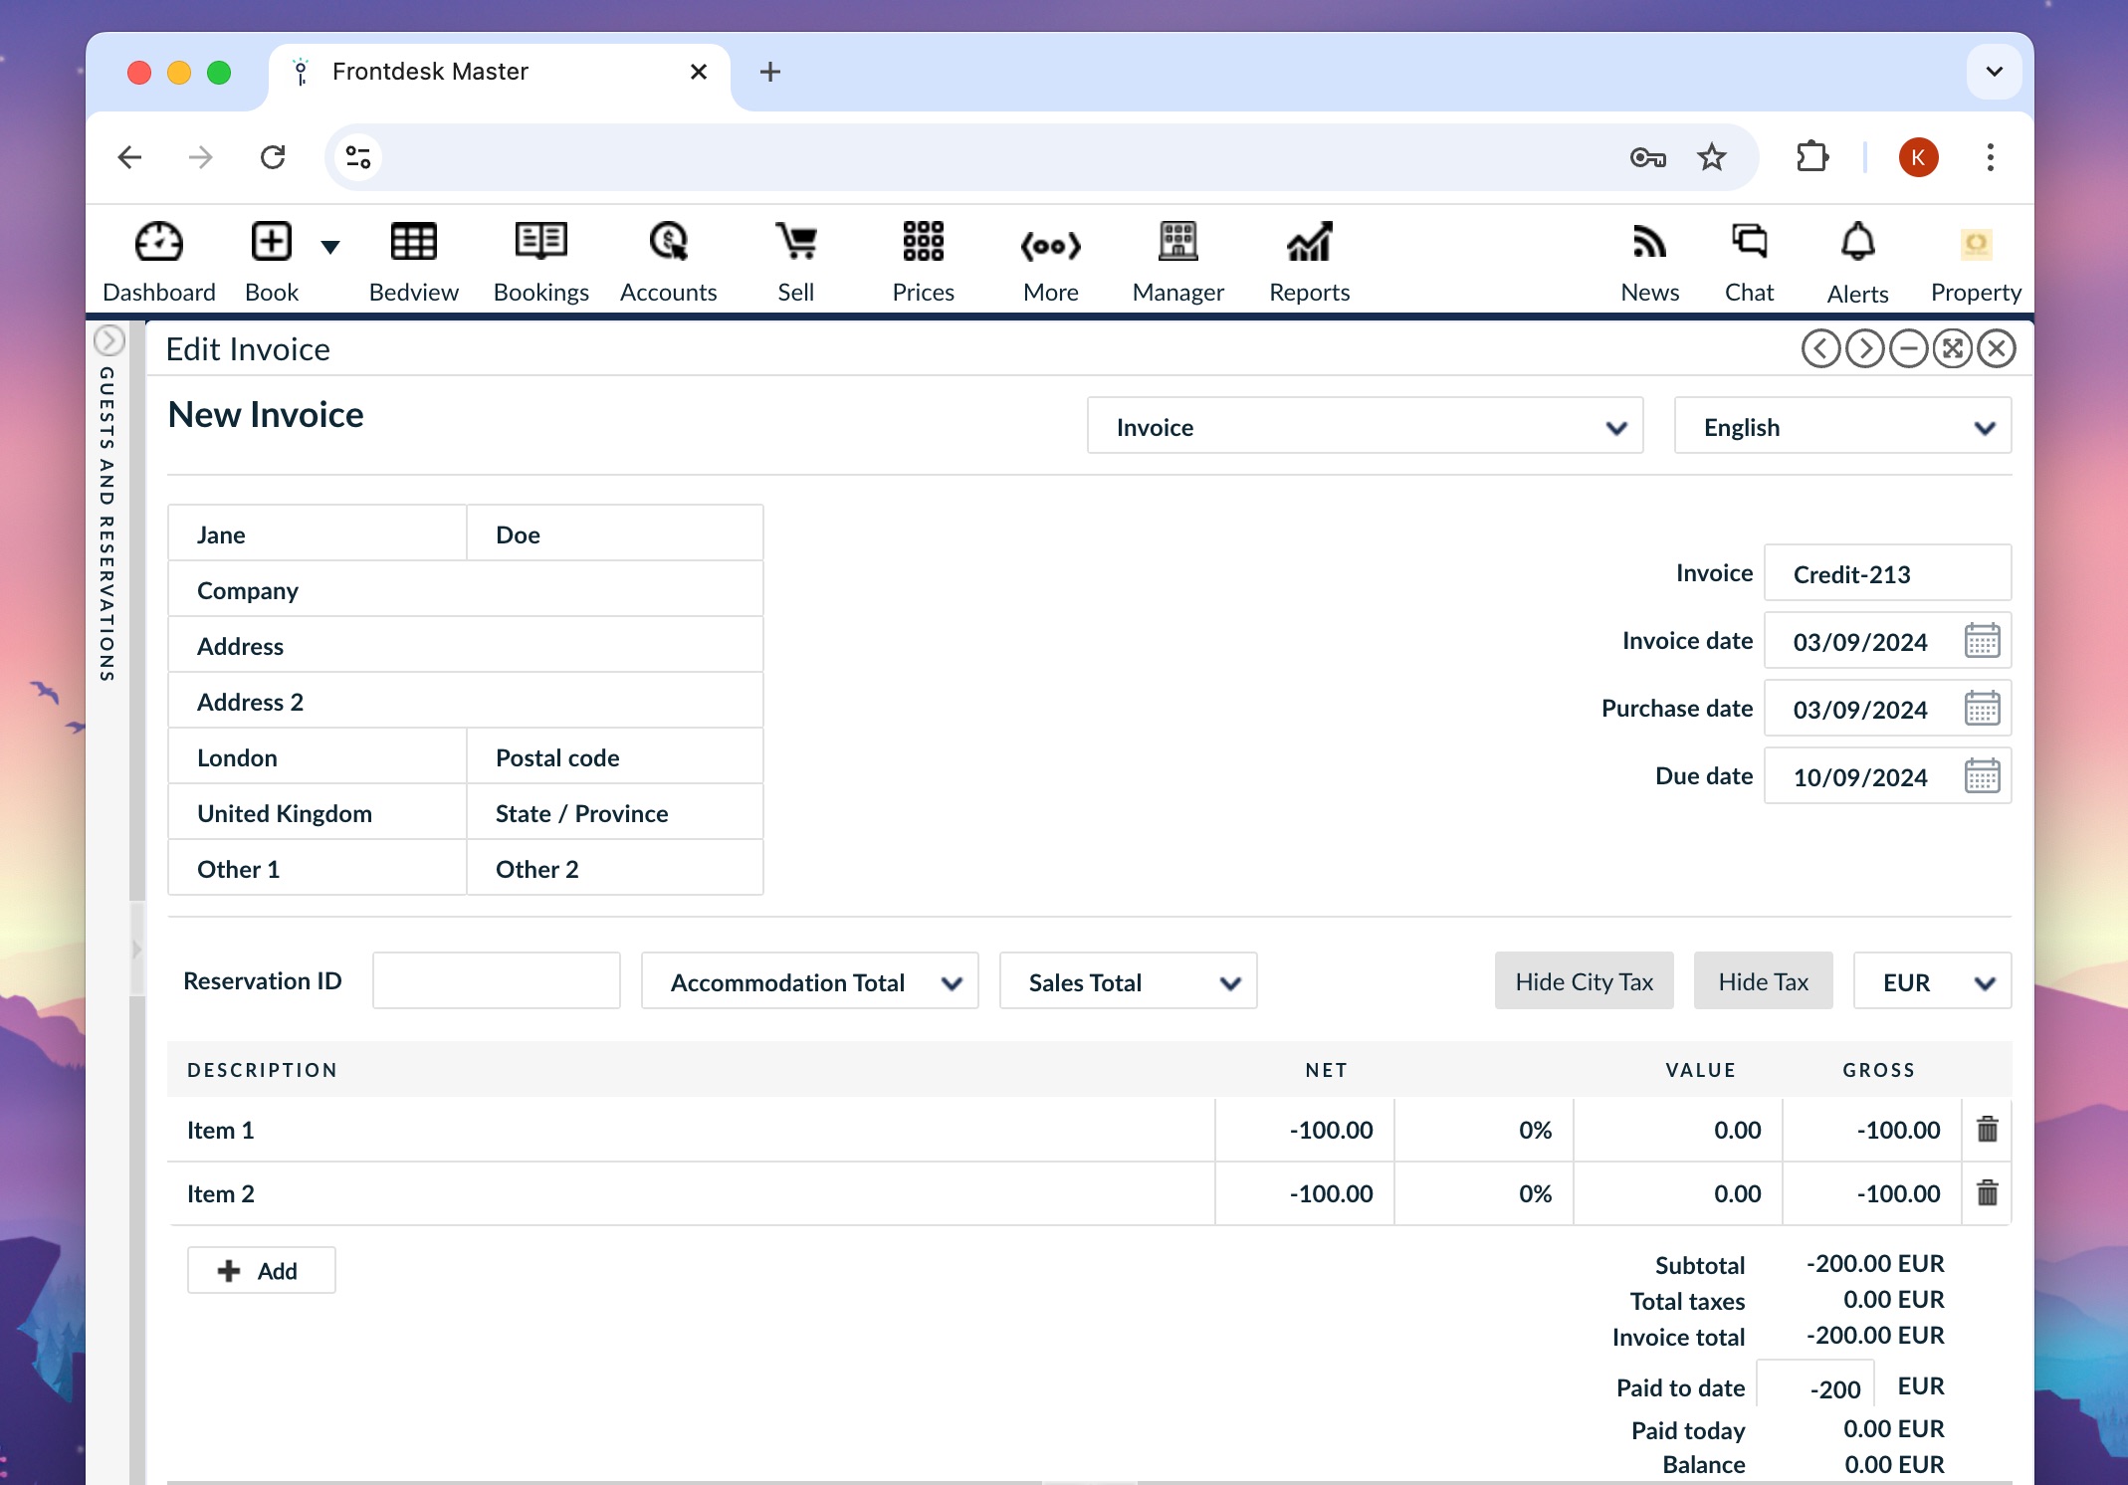Open the Invoice type dropdown
The width and height of the screenshot is (2128, 1485).
(x=1365, y=426)
